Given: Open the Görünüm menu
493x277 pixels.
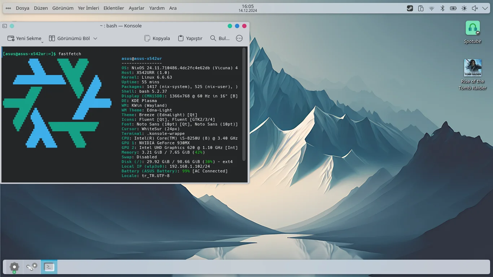Looking at the screenshot, I should (63, 8).
